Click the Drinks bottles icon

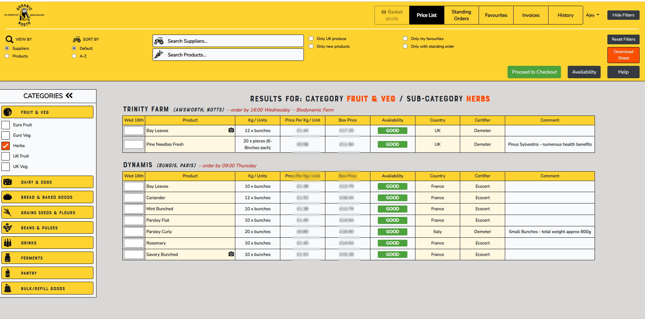click(x=8, y=243)
